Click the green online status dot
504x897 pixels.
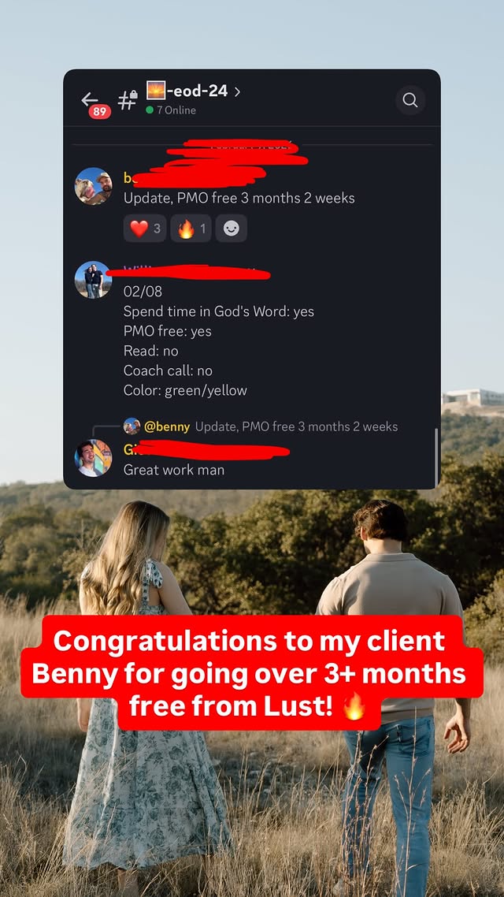click(x=150, y=110)
